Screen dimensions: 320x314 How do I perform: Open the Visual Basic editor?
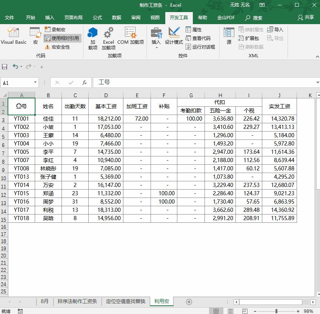[x=14, y=36]
